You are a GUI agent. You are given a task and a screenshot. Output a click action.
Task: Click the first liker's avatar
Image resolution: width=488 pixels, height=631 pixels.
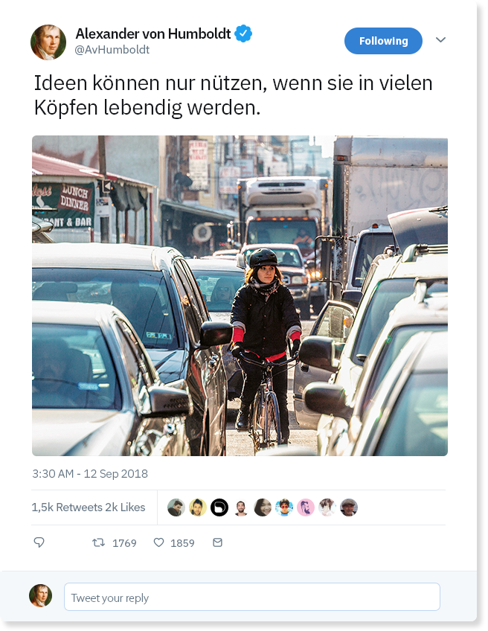tap(176, 507)
